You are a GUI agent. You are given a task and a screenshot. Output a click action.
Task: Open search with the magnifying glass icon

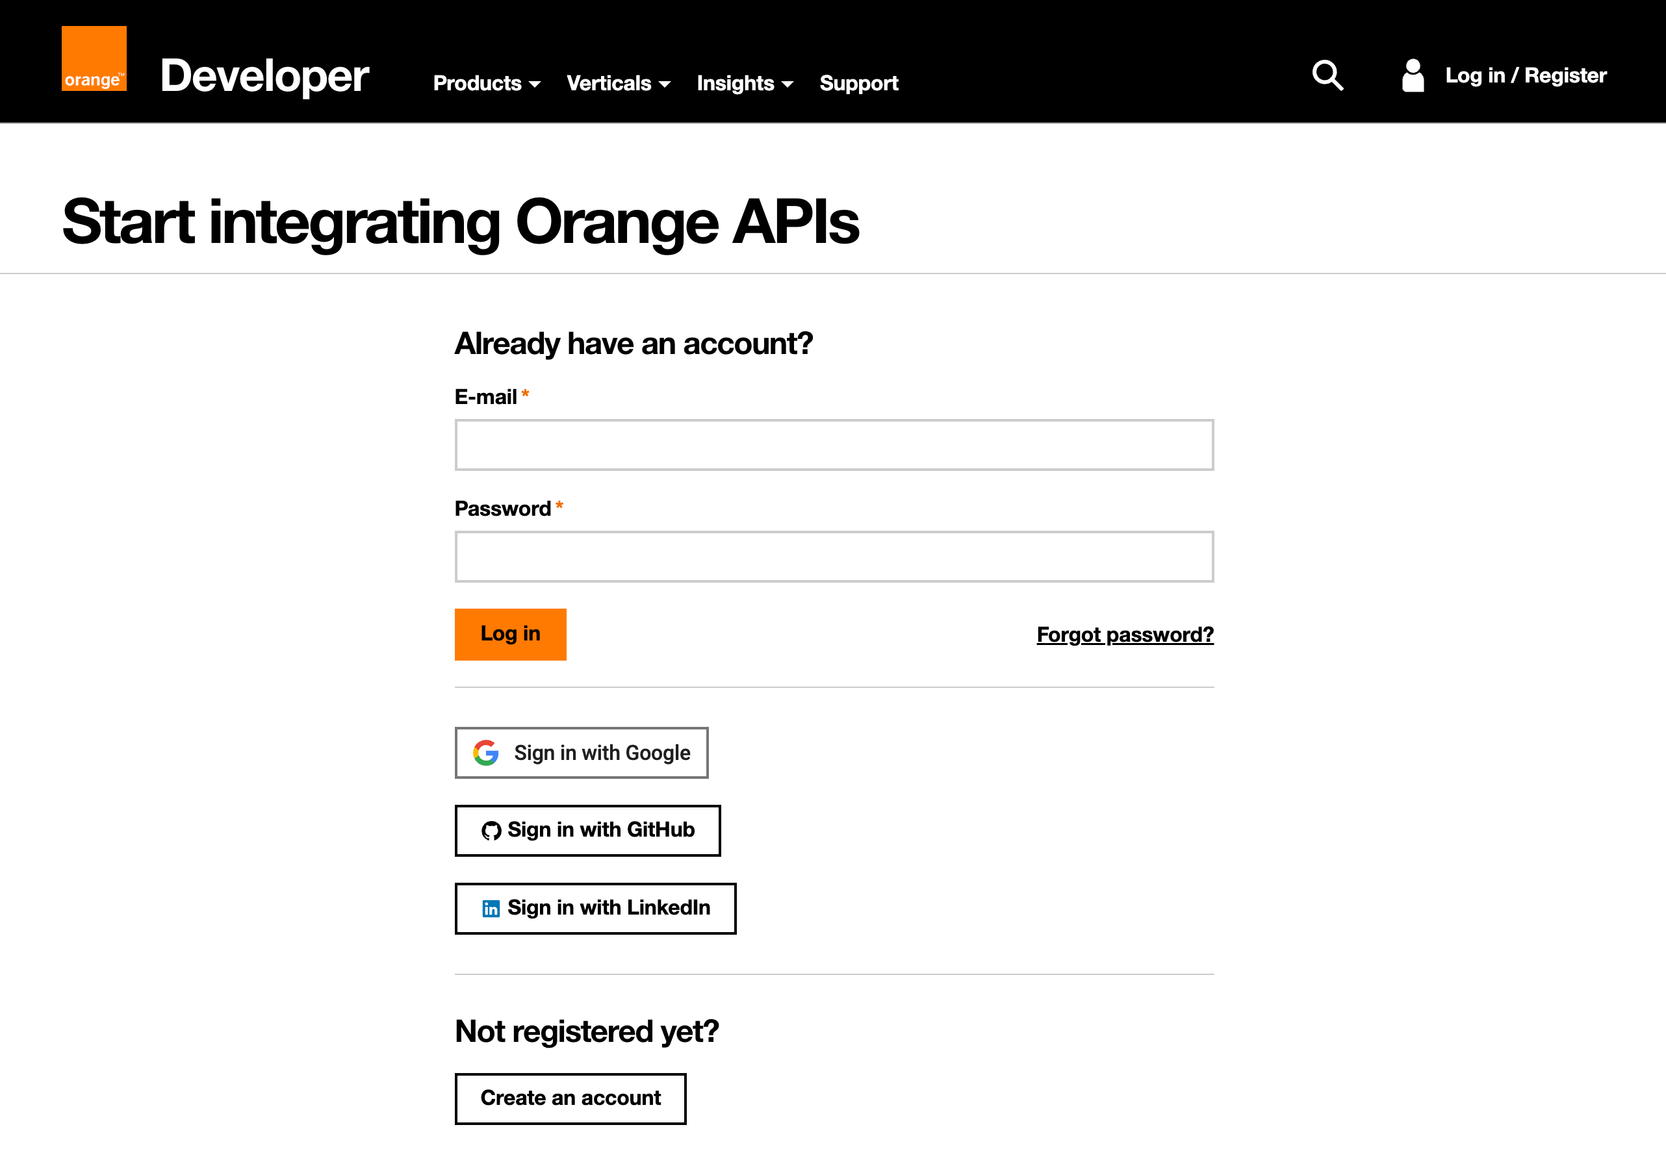click(x=1327, y=75)
